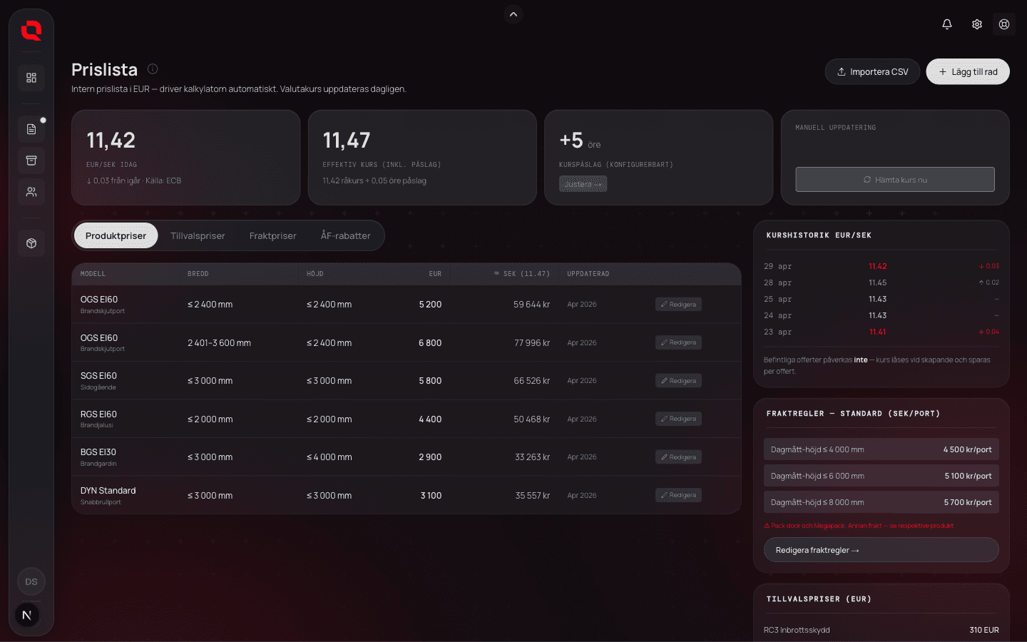Click the 2 401–3 600 mm width cell
The height and width of the screenshot is (642, 1027).
[219, 343]
